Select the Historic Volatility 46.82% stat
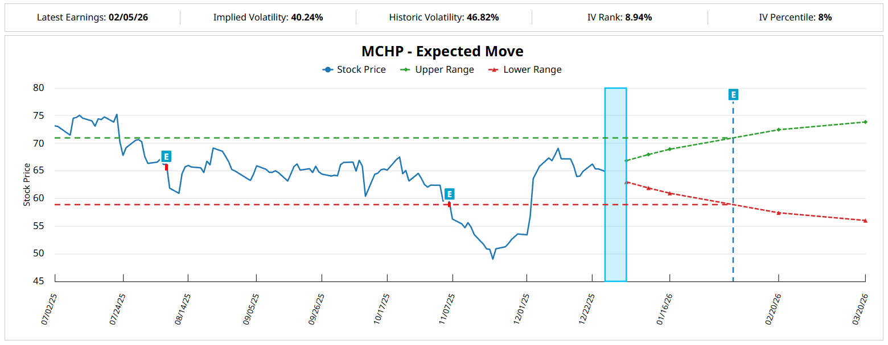Screen dimensions: 888x345 click(x=483, y=17)
